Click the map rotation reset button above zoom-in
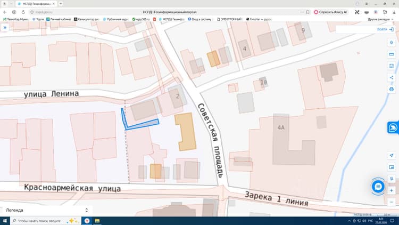399x225 pixels. [x=392, y=179]
